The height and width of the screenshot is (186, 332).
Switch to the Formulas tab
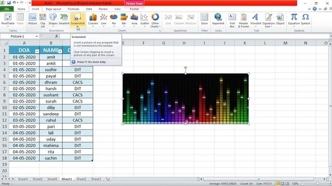[74, 9]
